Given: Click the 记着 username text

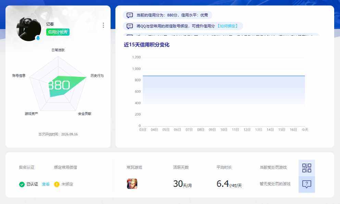Looking at the screenshot, I should [50, 24].
